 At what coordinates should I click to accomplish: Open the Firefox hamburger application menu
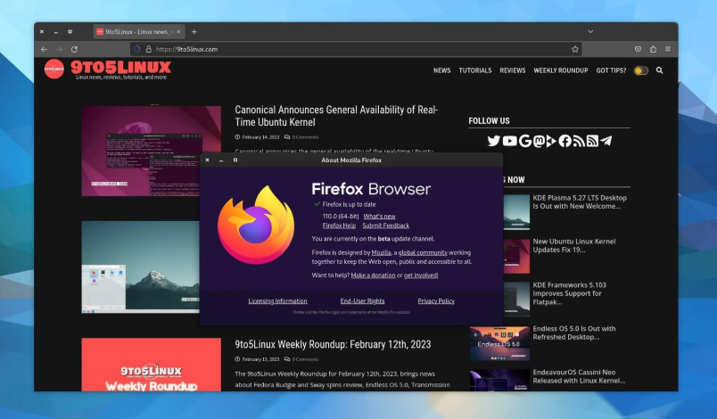668,49
